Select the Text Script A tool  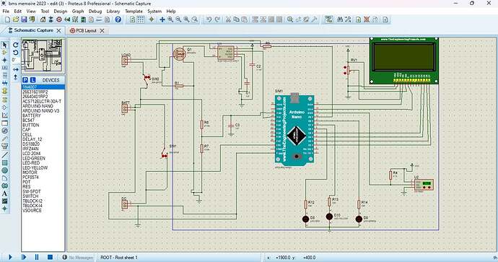click(x=5, y=193)
